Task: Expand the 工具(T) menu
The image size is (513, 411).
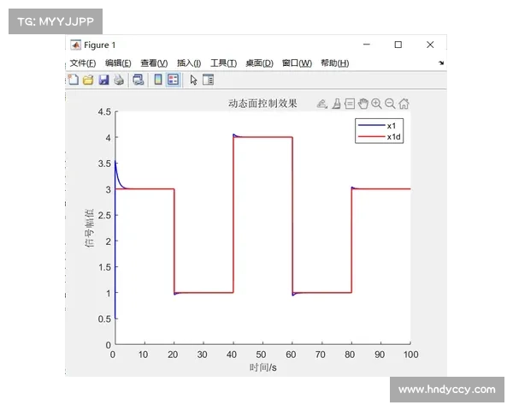Action: coord(223,63)
